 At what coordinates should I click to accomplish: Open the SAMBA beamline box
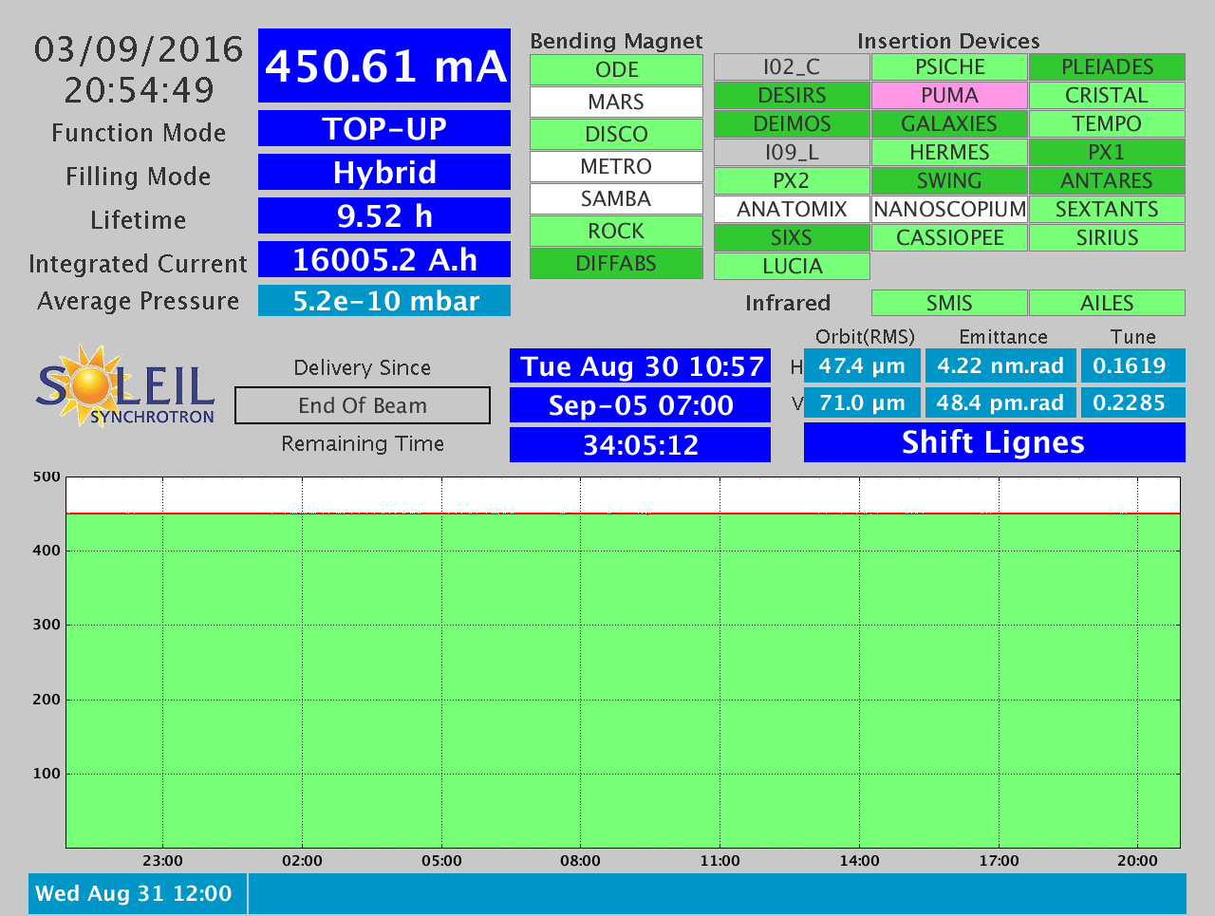[616, 198]
